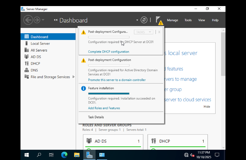Screen dimensions: 246x160
Task: Open Microsoft Edge from the taskbar
Action: pyautogui.click(x=64, y=155)
